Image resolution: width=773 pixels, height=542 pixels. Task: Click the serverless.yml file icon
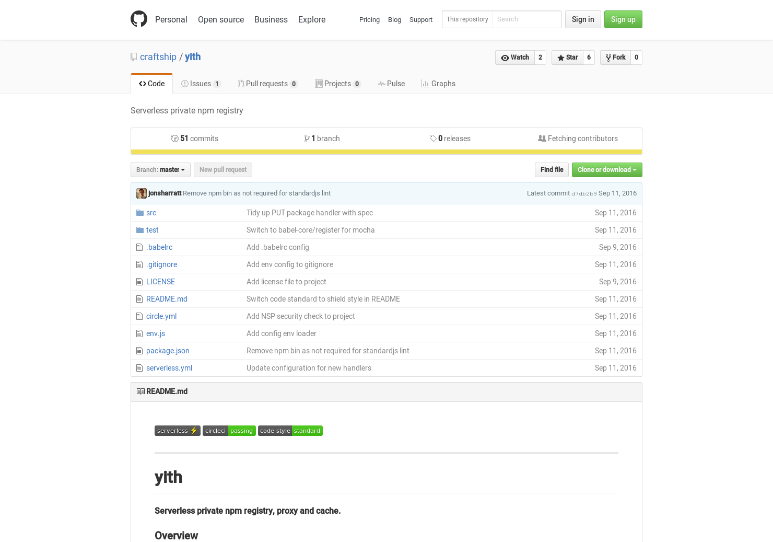[139, 368]
